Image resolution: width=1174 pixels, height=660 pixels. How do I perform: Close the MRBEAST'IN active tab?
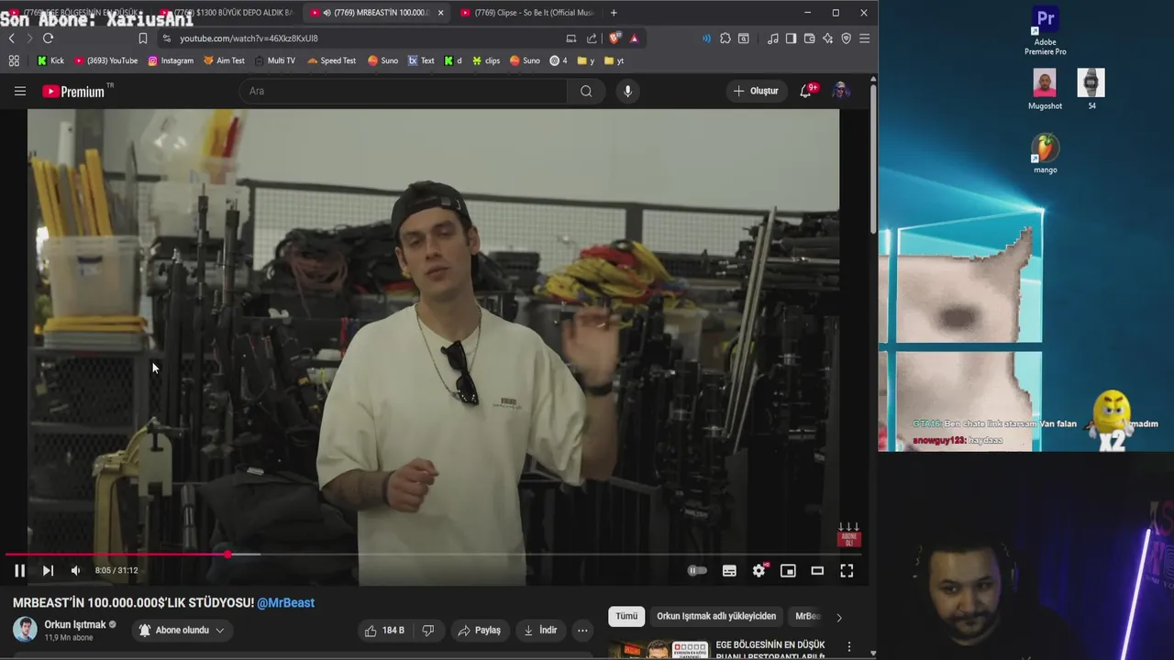[x=440, y=13]
